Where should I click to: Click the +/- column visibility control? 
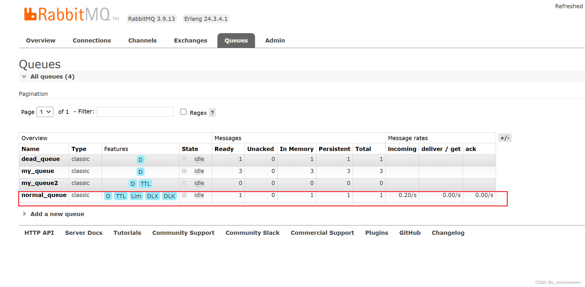[504, 137]
